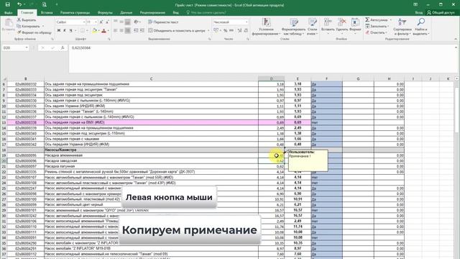Open the Файл tab
The height and width of the screenshot is (259, 460).
tap(9, 13)
